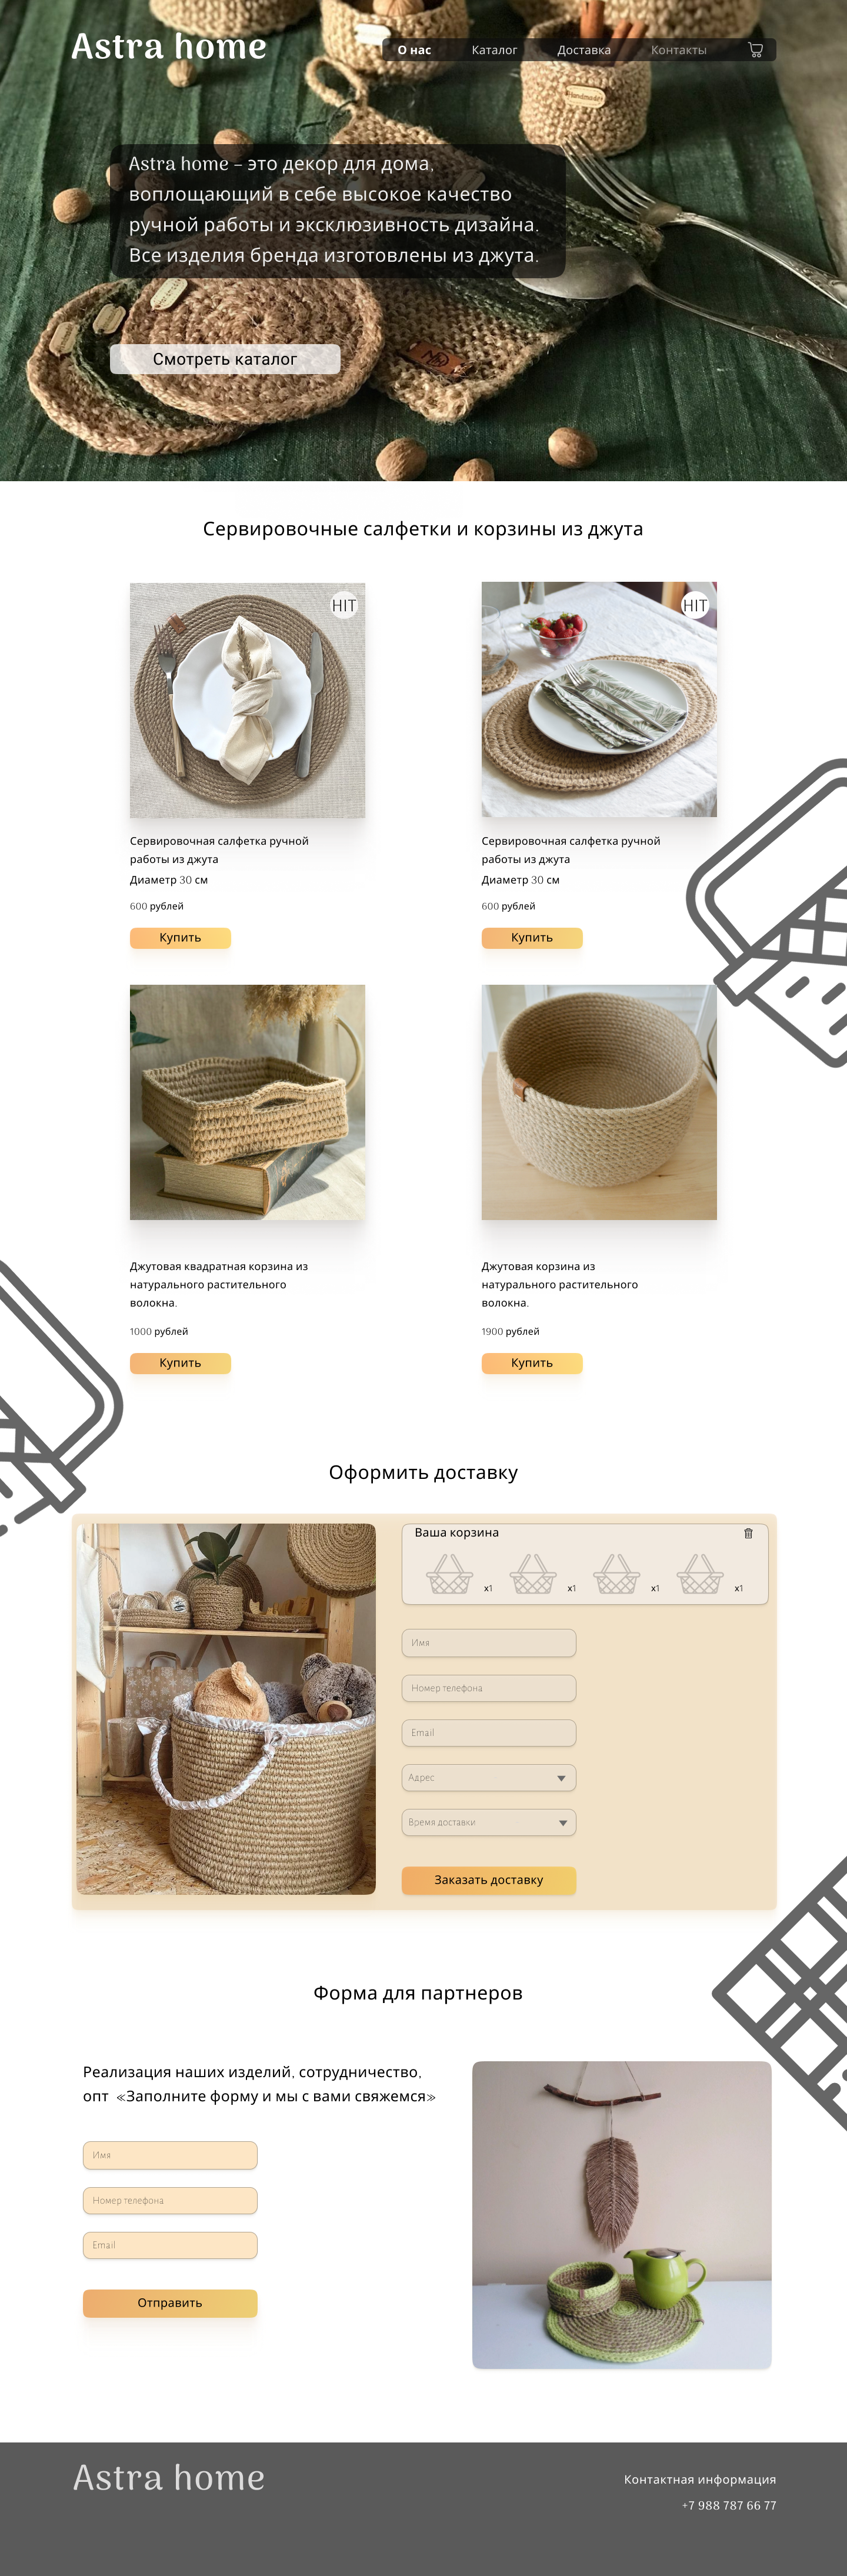
Task: Delete cart contents with trash icon
Action: point(748,1533)
